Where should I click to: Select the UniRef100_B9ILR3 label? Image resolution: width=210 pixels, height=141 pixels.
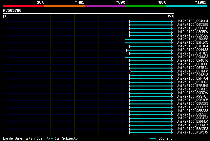click(x=192, y=82)
